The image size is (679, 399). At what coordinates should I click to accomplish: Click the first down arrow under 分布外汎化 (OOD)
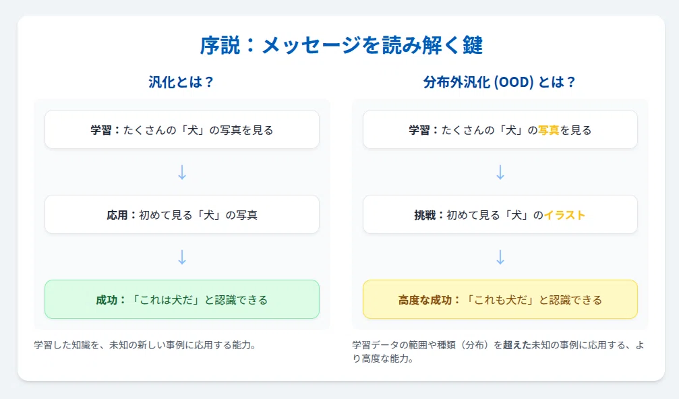point(500,173)
